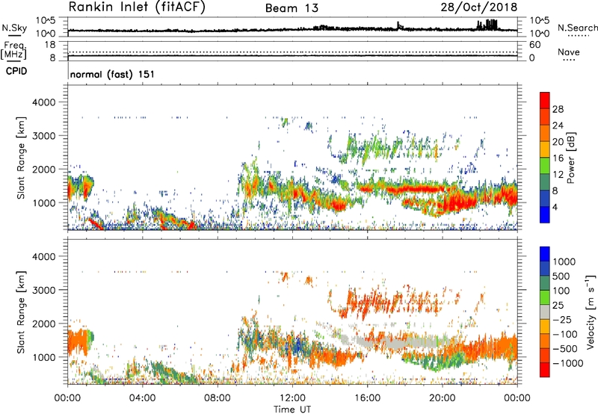Click the 'Time UT' axis label

point(292,410)
